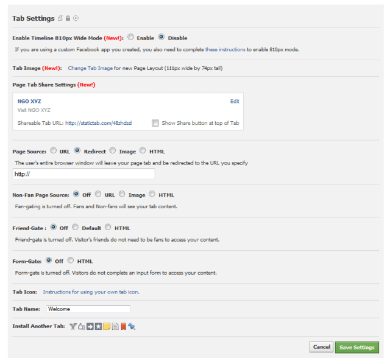Set Non-Fan Page Source to Image

[122, 194]
